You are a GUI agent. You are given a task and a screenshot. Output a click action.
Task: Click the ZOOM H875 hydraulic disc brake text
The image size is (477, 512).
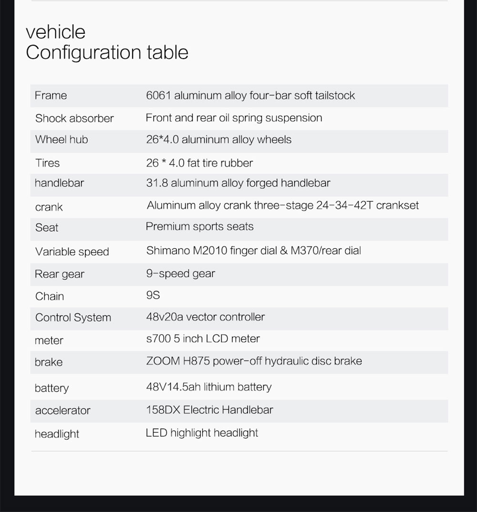click(254, 361)
